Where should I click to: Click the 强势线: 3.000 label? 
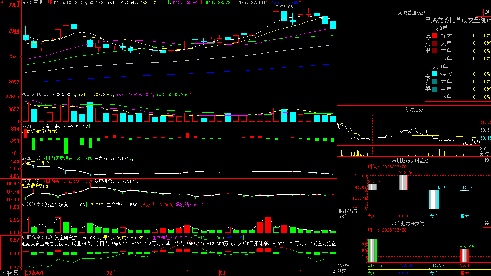coord(157,205)
